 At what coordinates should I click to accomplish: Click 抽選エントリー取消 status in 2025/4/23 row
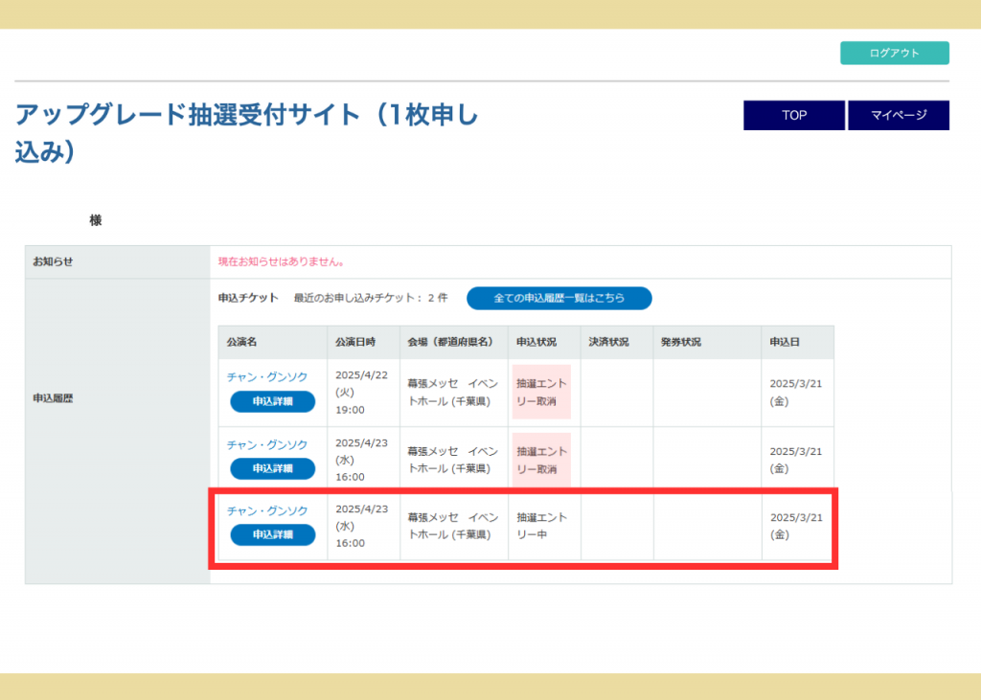[x=541, y=460]
